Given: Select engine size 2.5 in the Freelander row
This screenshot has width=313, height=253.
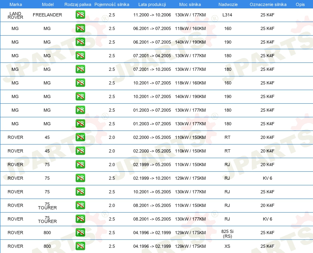Looking at the screenshot, I should (112, 15).
